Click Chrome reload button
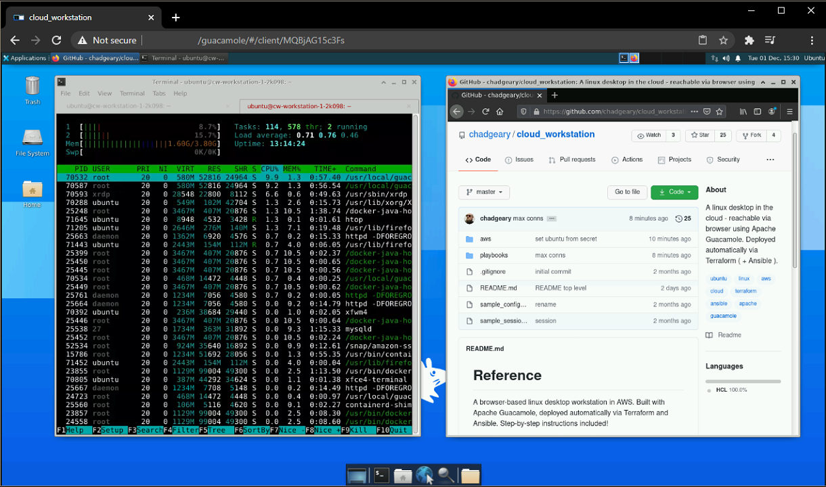The image size is (826, 487). click(56, 40)
